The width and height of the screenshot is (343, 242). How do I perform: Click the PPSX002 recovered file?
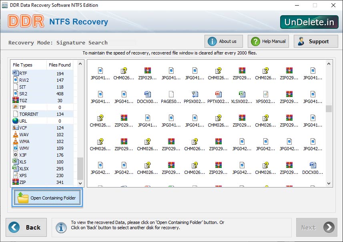(195, 97)
